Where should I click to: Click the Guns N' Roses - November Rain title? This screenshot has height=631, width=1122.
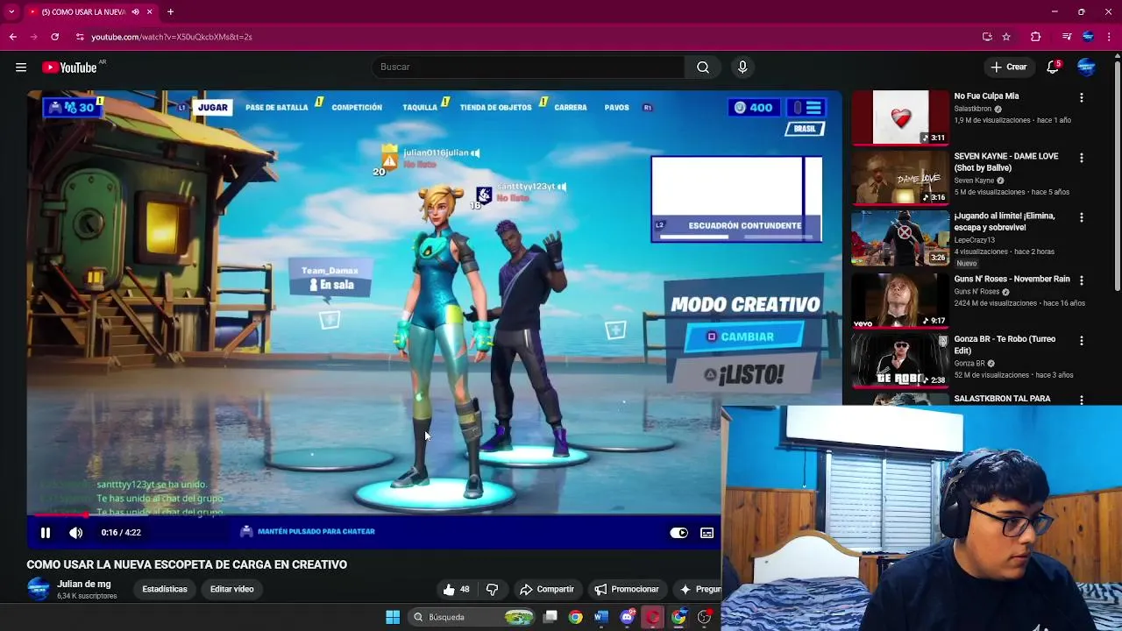coord(1012,280)
